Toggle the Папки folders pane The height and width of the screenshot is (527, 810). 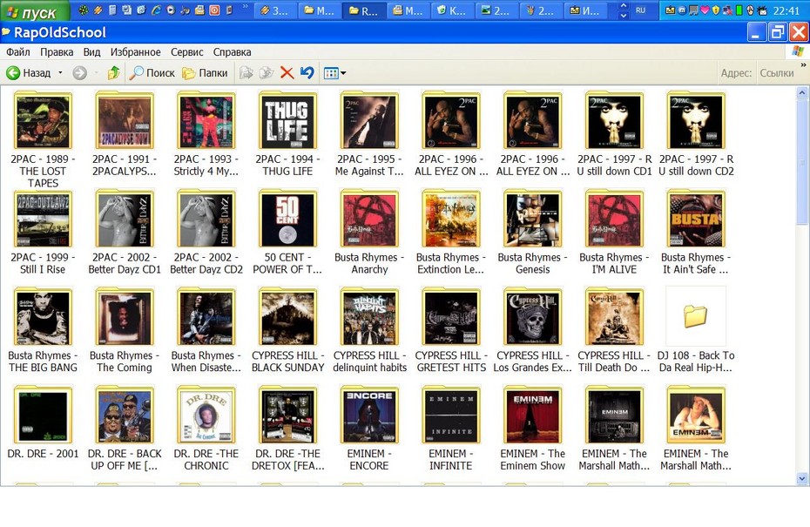pos(206,73)
